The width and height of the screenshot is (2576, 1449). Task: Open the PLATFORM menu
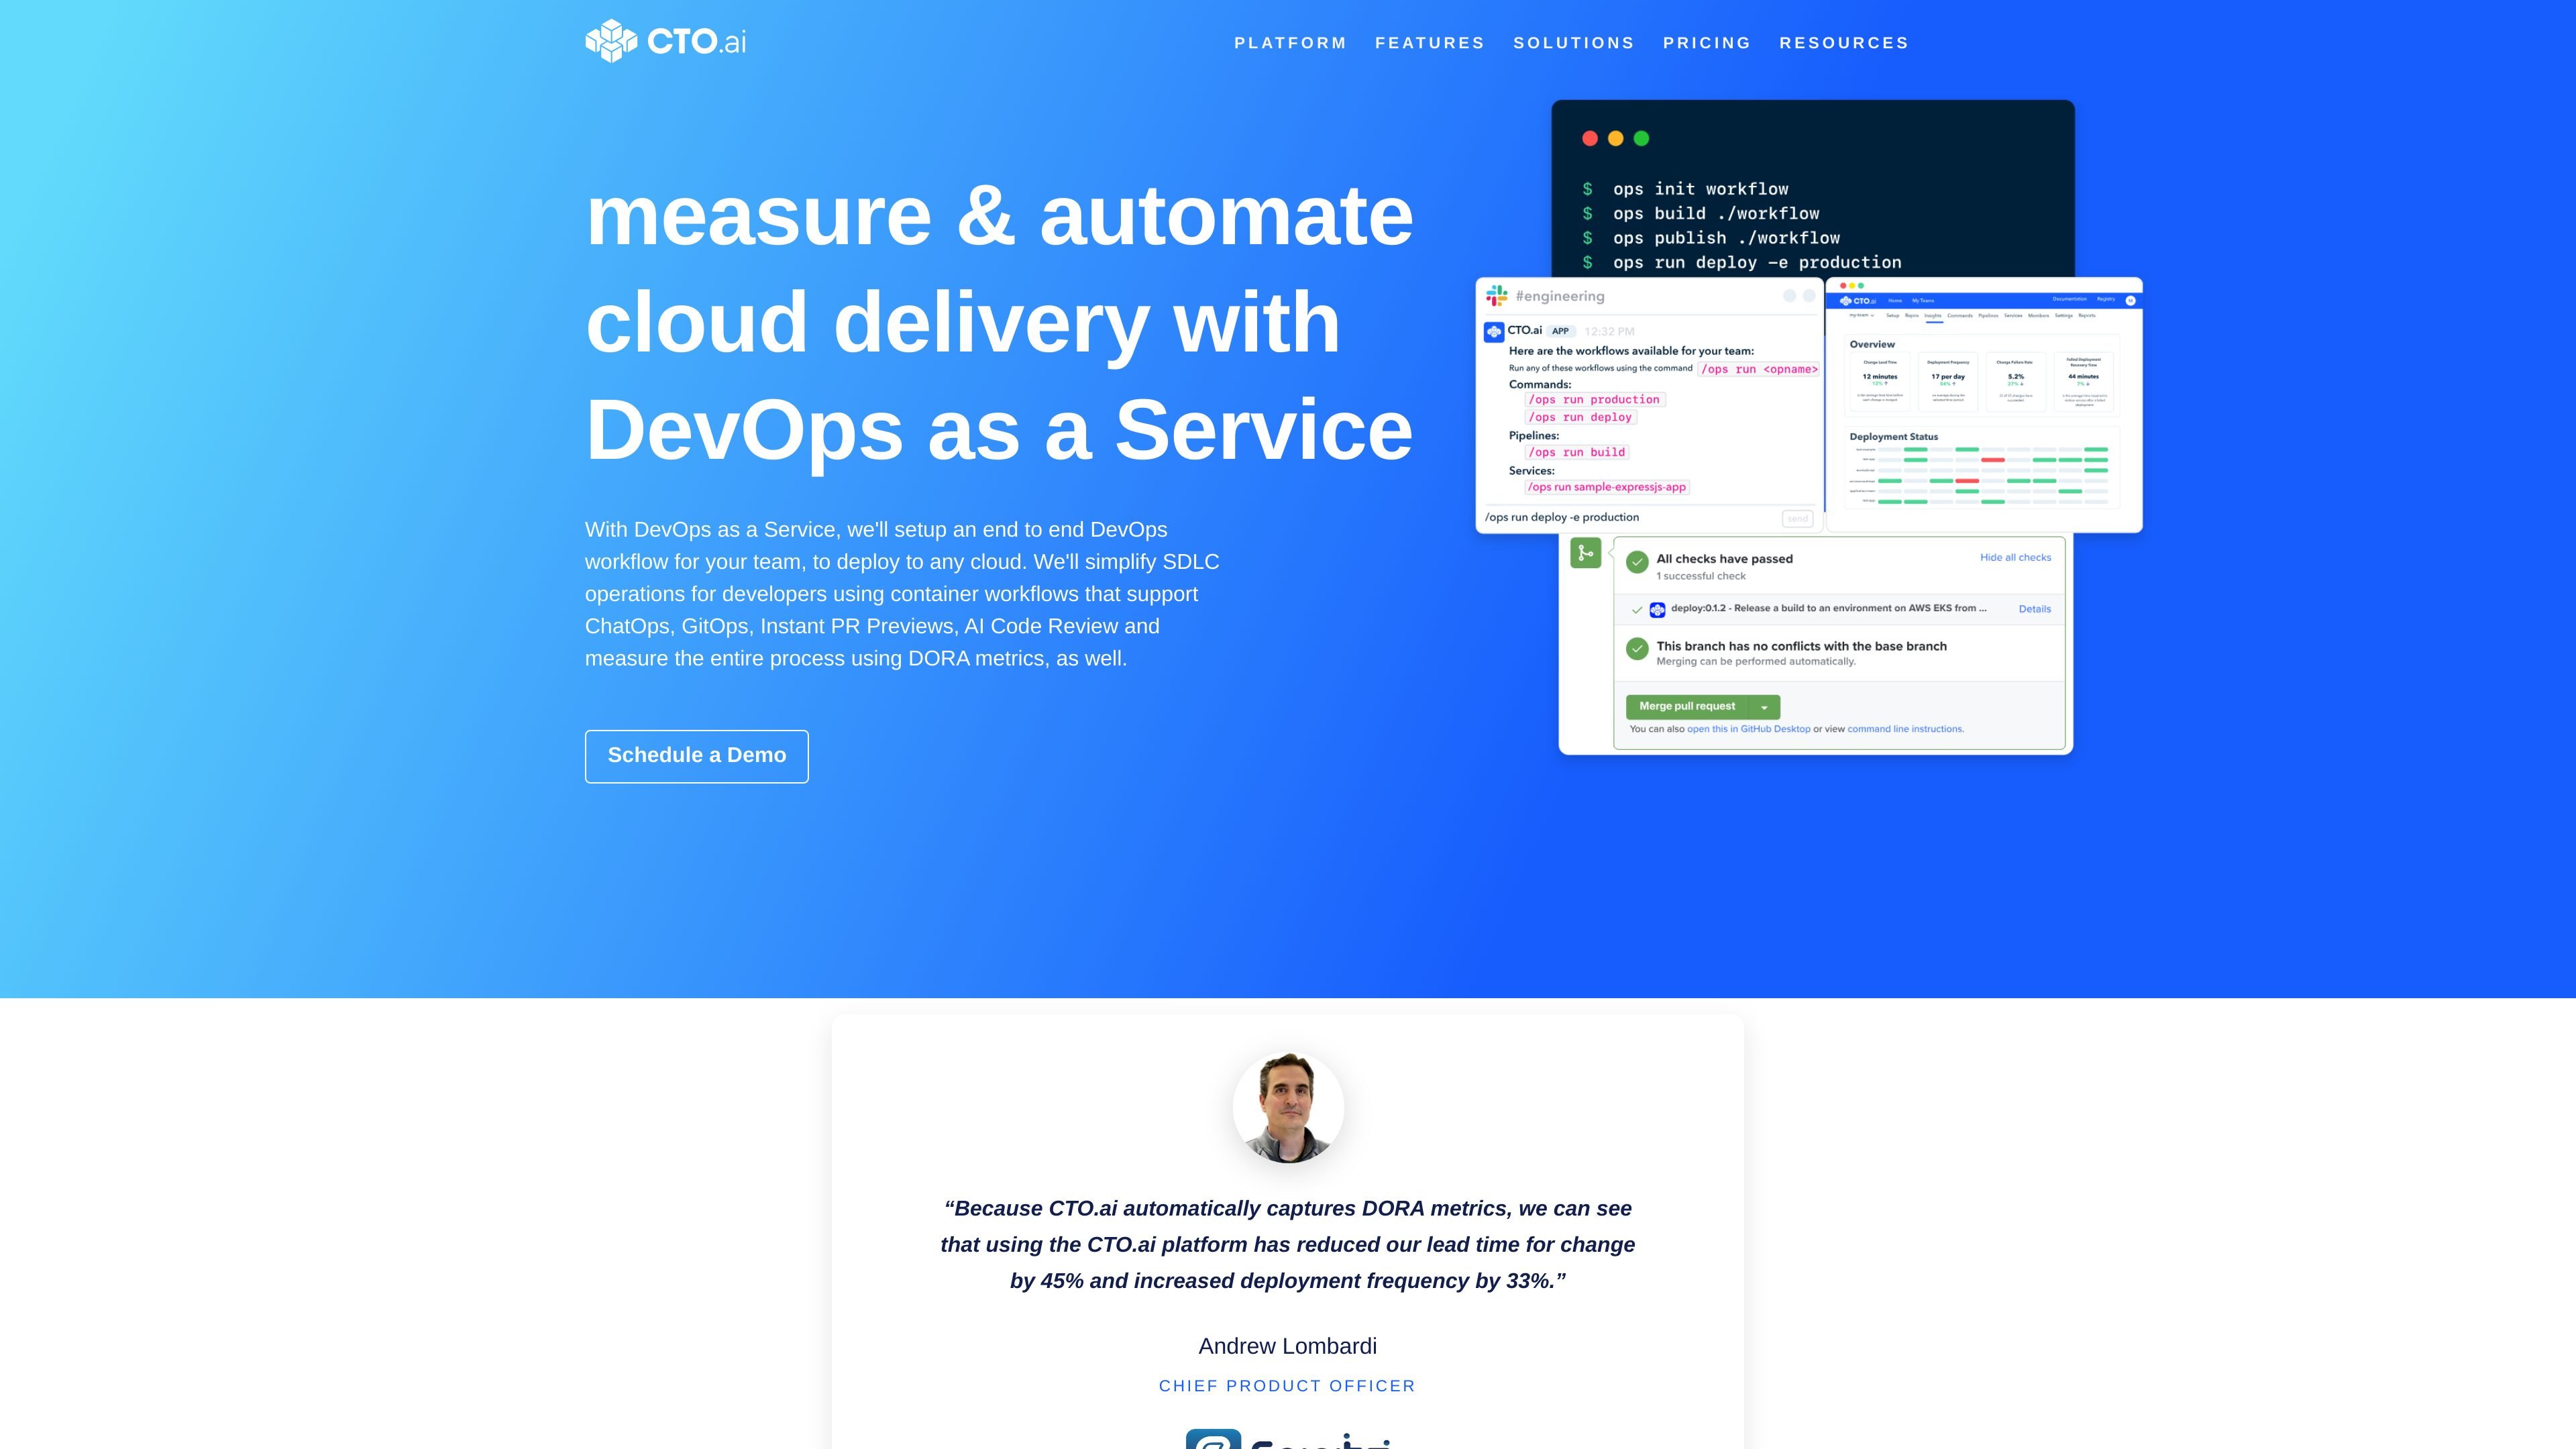click(1290, 43)
